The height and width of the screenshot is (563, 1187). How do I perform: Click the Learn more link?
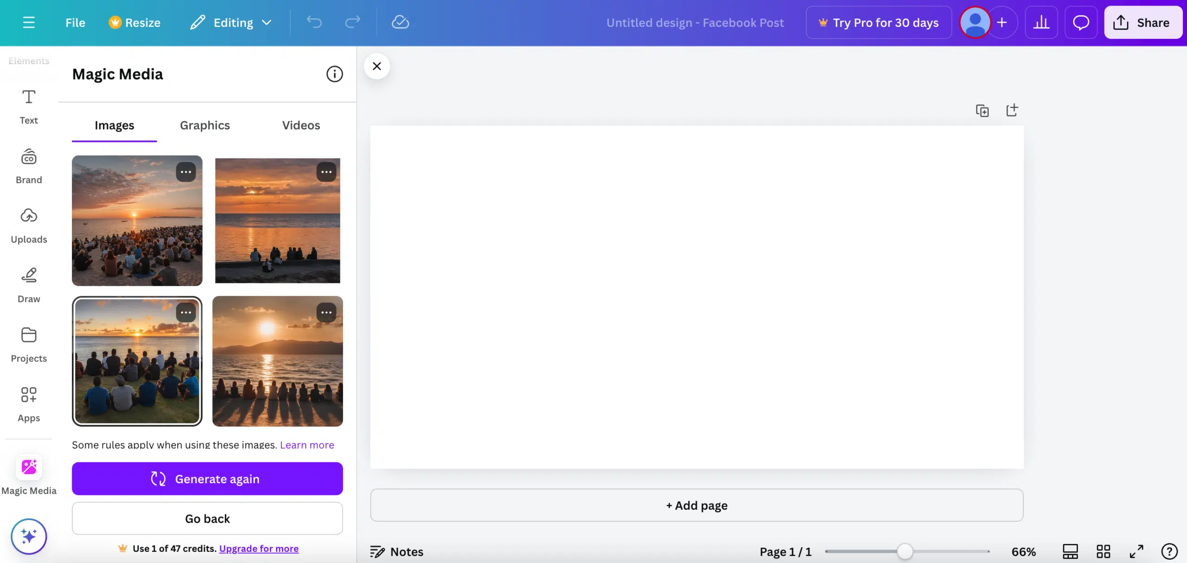pyautogui.click(x=307, y=444)
